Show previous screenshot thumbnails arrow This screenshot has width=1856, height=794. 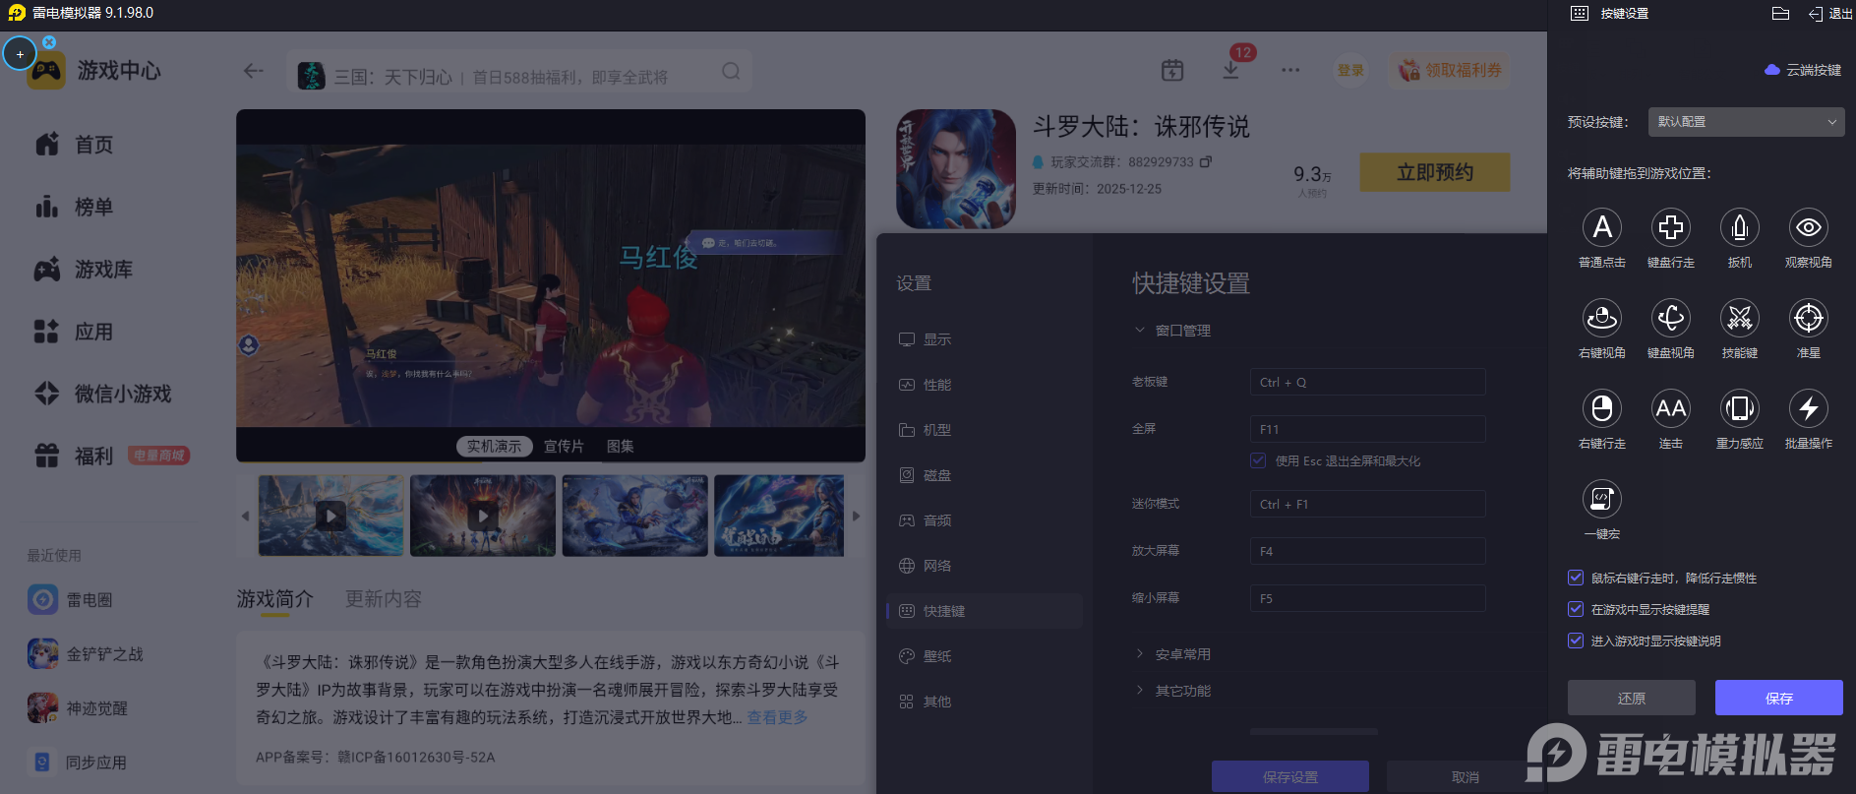[245, 516]
